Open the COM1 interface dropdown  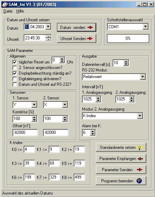145,26
